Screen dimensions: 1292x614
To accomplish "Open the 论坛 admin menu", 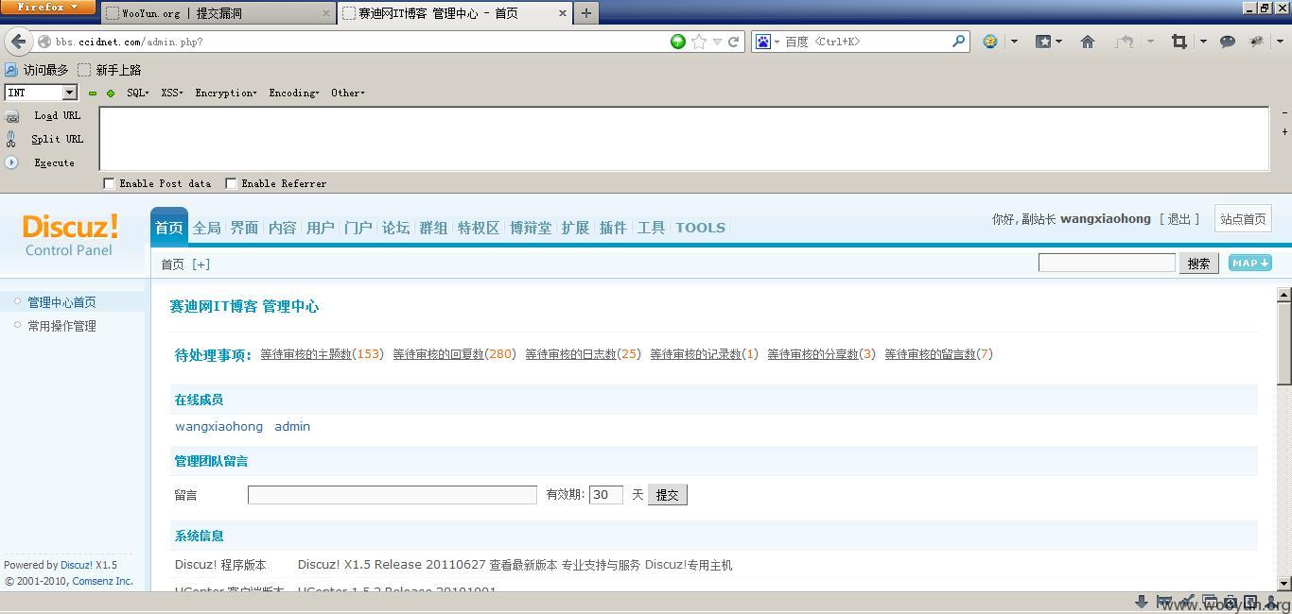I will (395, 228).
